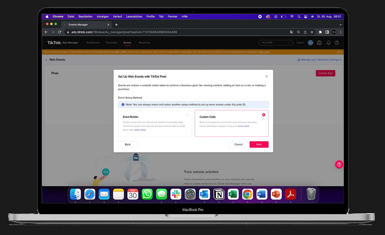The height and width of the screenshot is (235, 385).
Task: Click the share page icon
Action: (x=305, y=32)
